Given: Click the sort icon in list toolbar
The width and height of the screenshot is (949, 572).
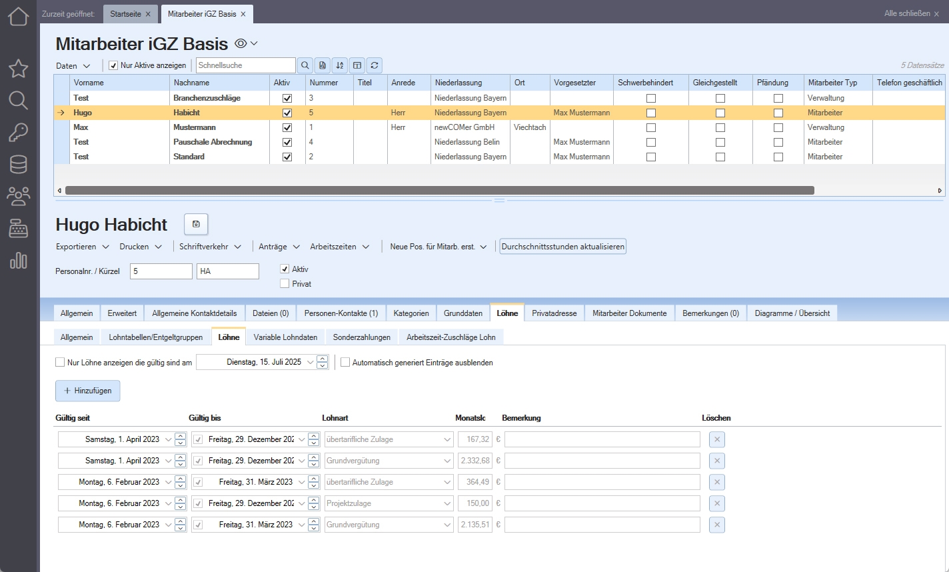Looking at the screenshot, I should [340, 65].
